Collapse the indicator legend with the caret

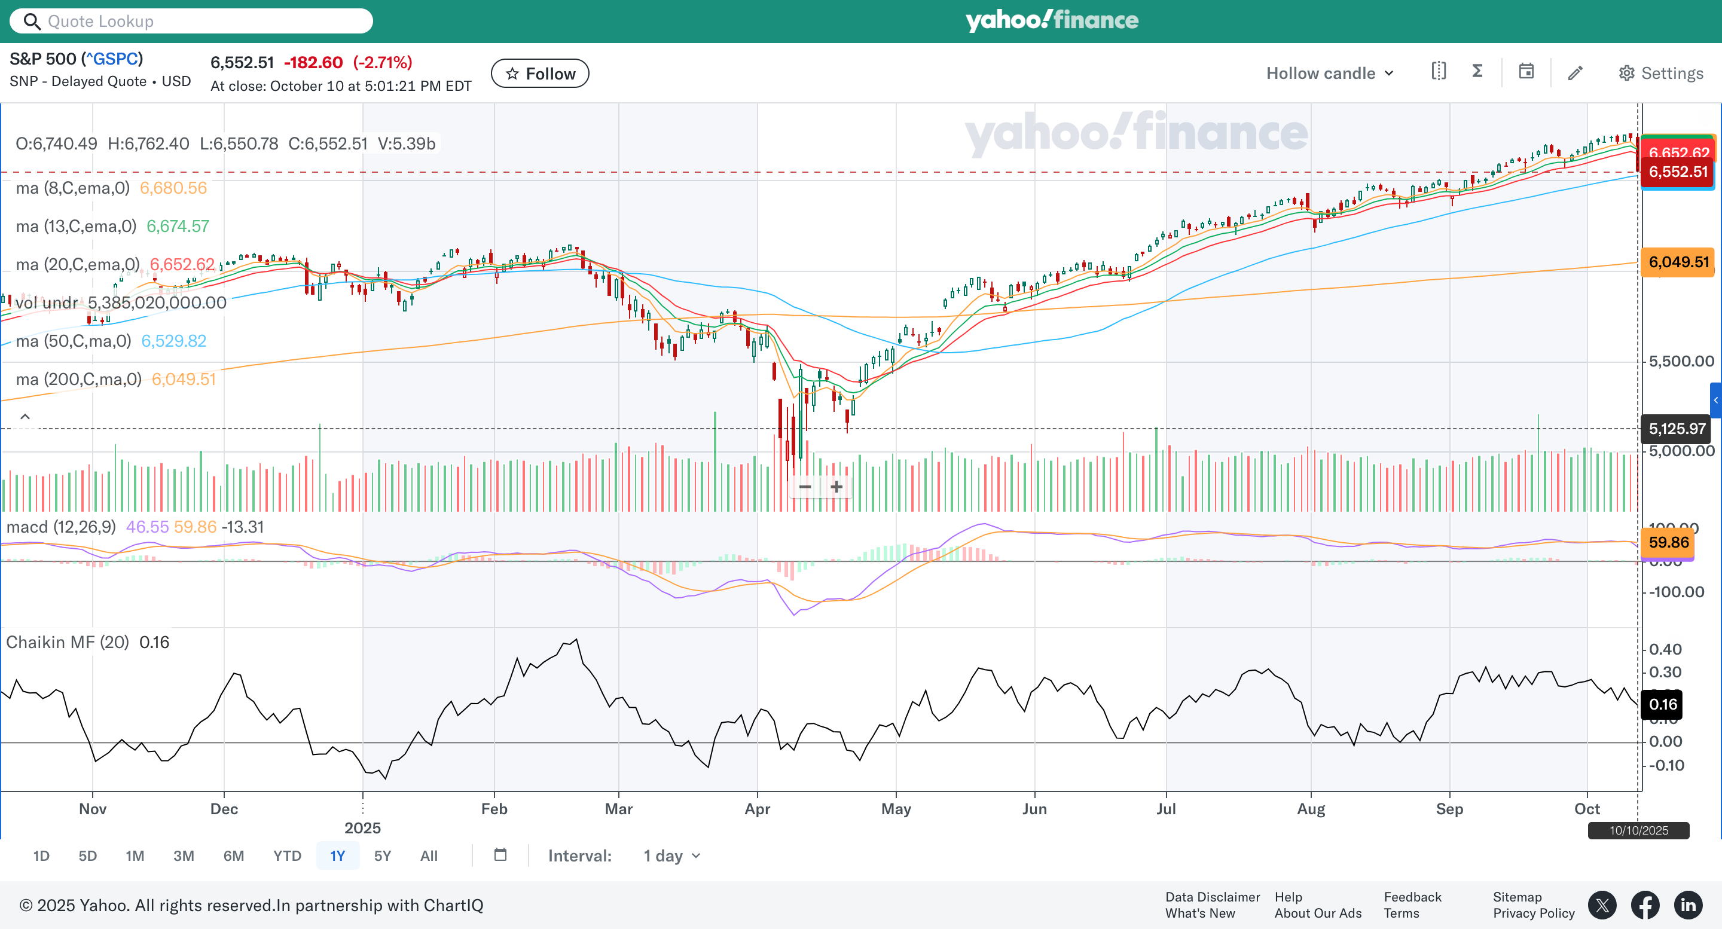coord(25,417)
